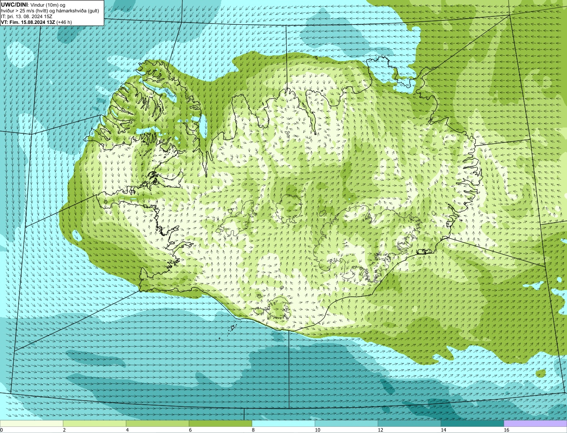This screenshot has height=433, width=567.
Task: Click the "IT: þri. 13. 08. 2024 15Z" line
Action: point(27,16)
